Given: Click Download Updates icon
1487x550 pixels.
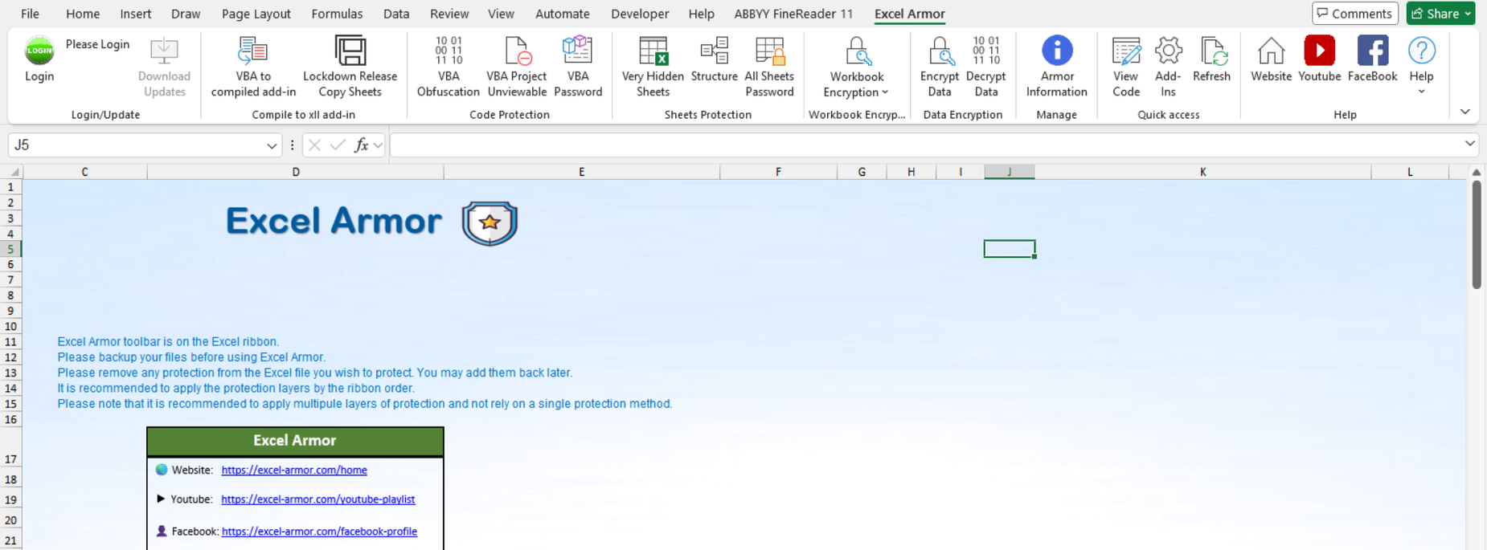Looking at the screenshot, I should [x=164, y=51].
